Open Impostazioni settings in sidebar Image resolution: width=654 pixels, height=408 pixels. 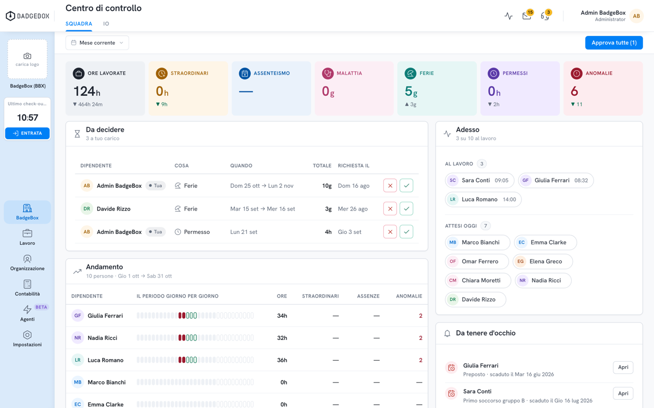(27, 338)
